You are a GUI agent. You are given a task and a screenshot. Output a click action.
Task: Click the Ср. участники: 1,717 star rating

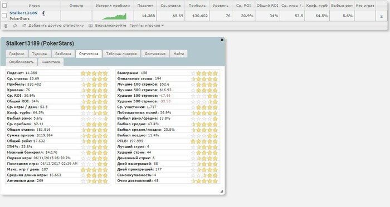204,107
